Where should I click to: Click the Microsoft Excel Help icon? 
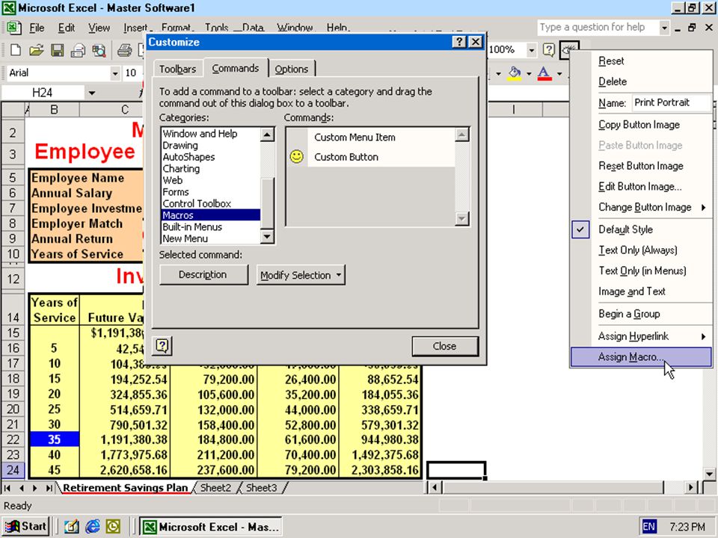(x=548, y=49)
